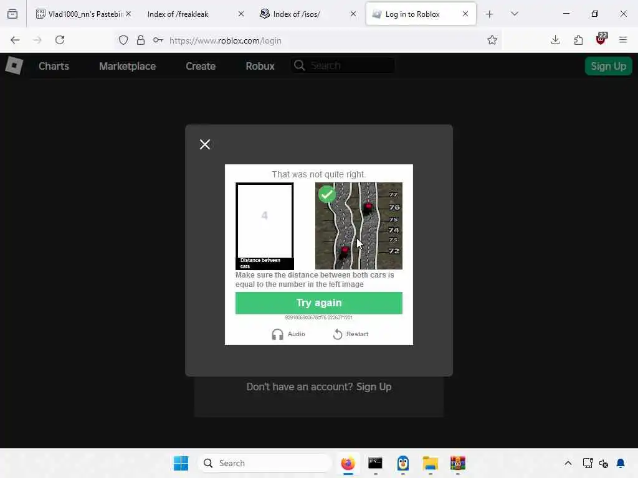Image resolution: width=638 pixels, height=478 pixels.
Task: Open Charts in Roblox navigation
Action: pos(54,66)
